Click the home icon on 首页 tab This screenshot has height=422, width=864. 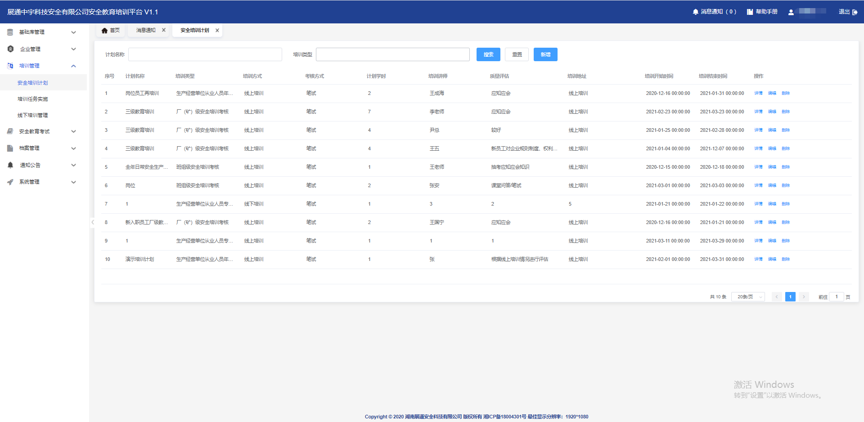[x=104, y=31]
